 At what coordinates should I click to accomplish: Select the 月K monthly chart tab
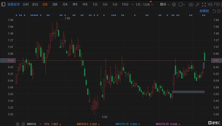click(x=65, y=4)
